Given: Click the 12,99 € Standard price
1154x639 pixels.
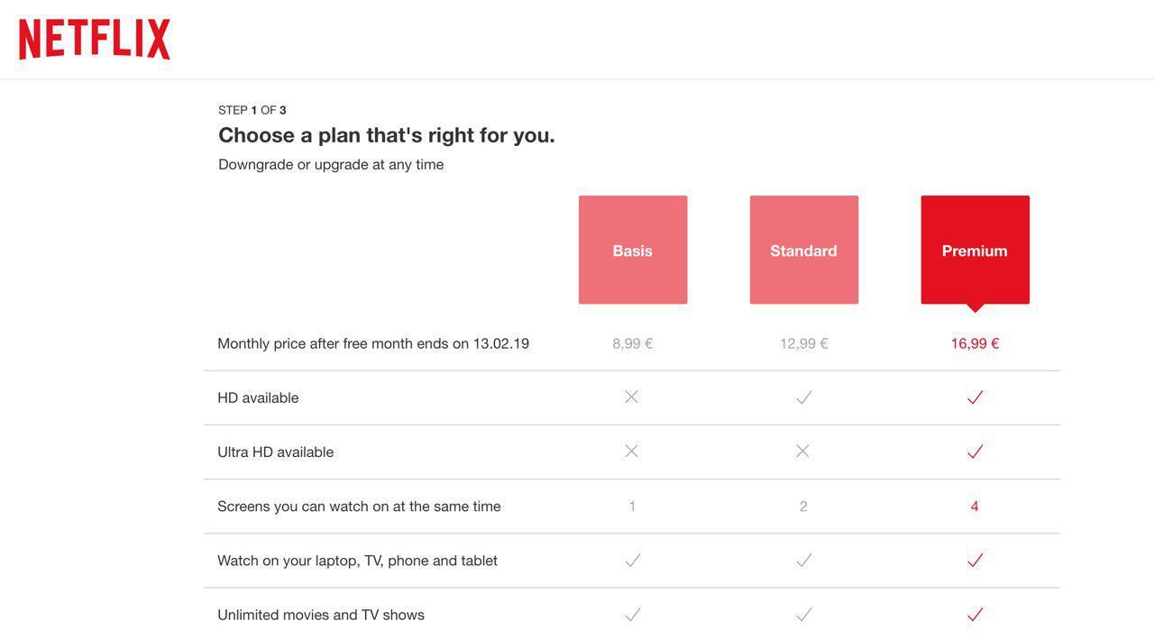Looking at the screenshot, I should point(804,343).
